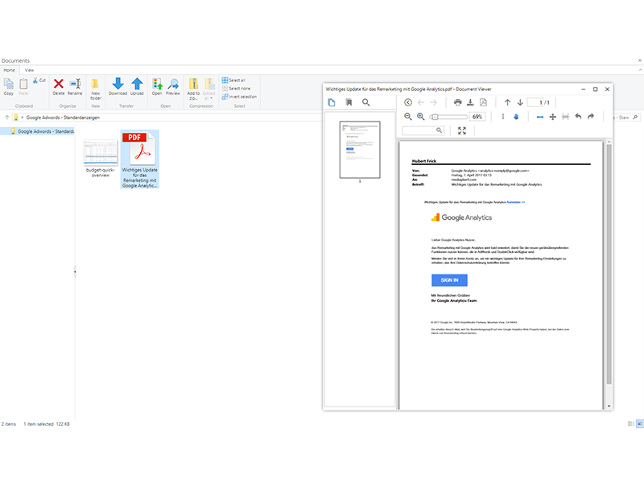The image size is (644, 483).
Task: Click the download icon in Document Viewer
Action: pyautogui.click(x=471, y=103)
